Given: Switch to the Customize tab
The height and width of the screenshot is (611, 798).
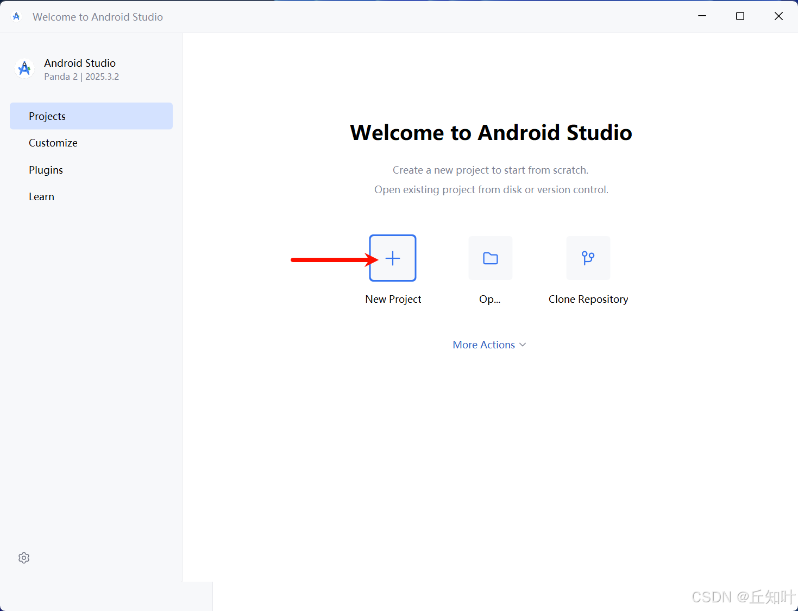Looking at the screenshot, I should [x=91, y=143].
